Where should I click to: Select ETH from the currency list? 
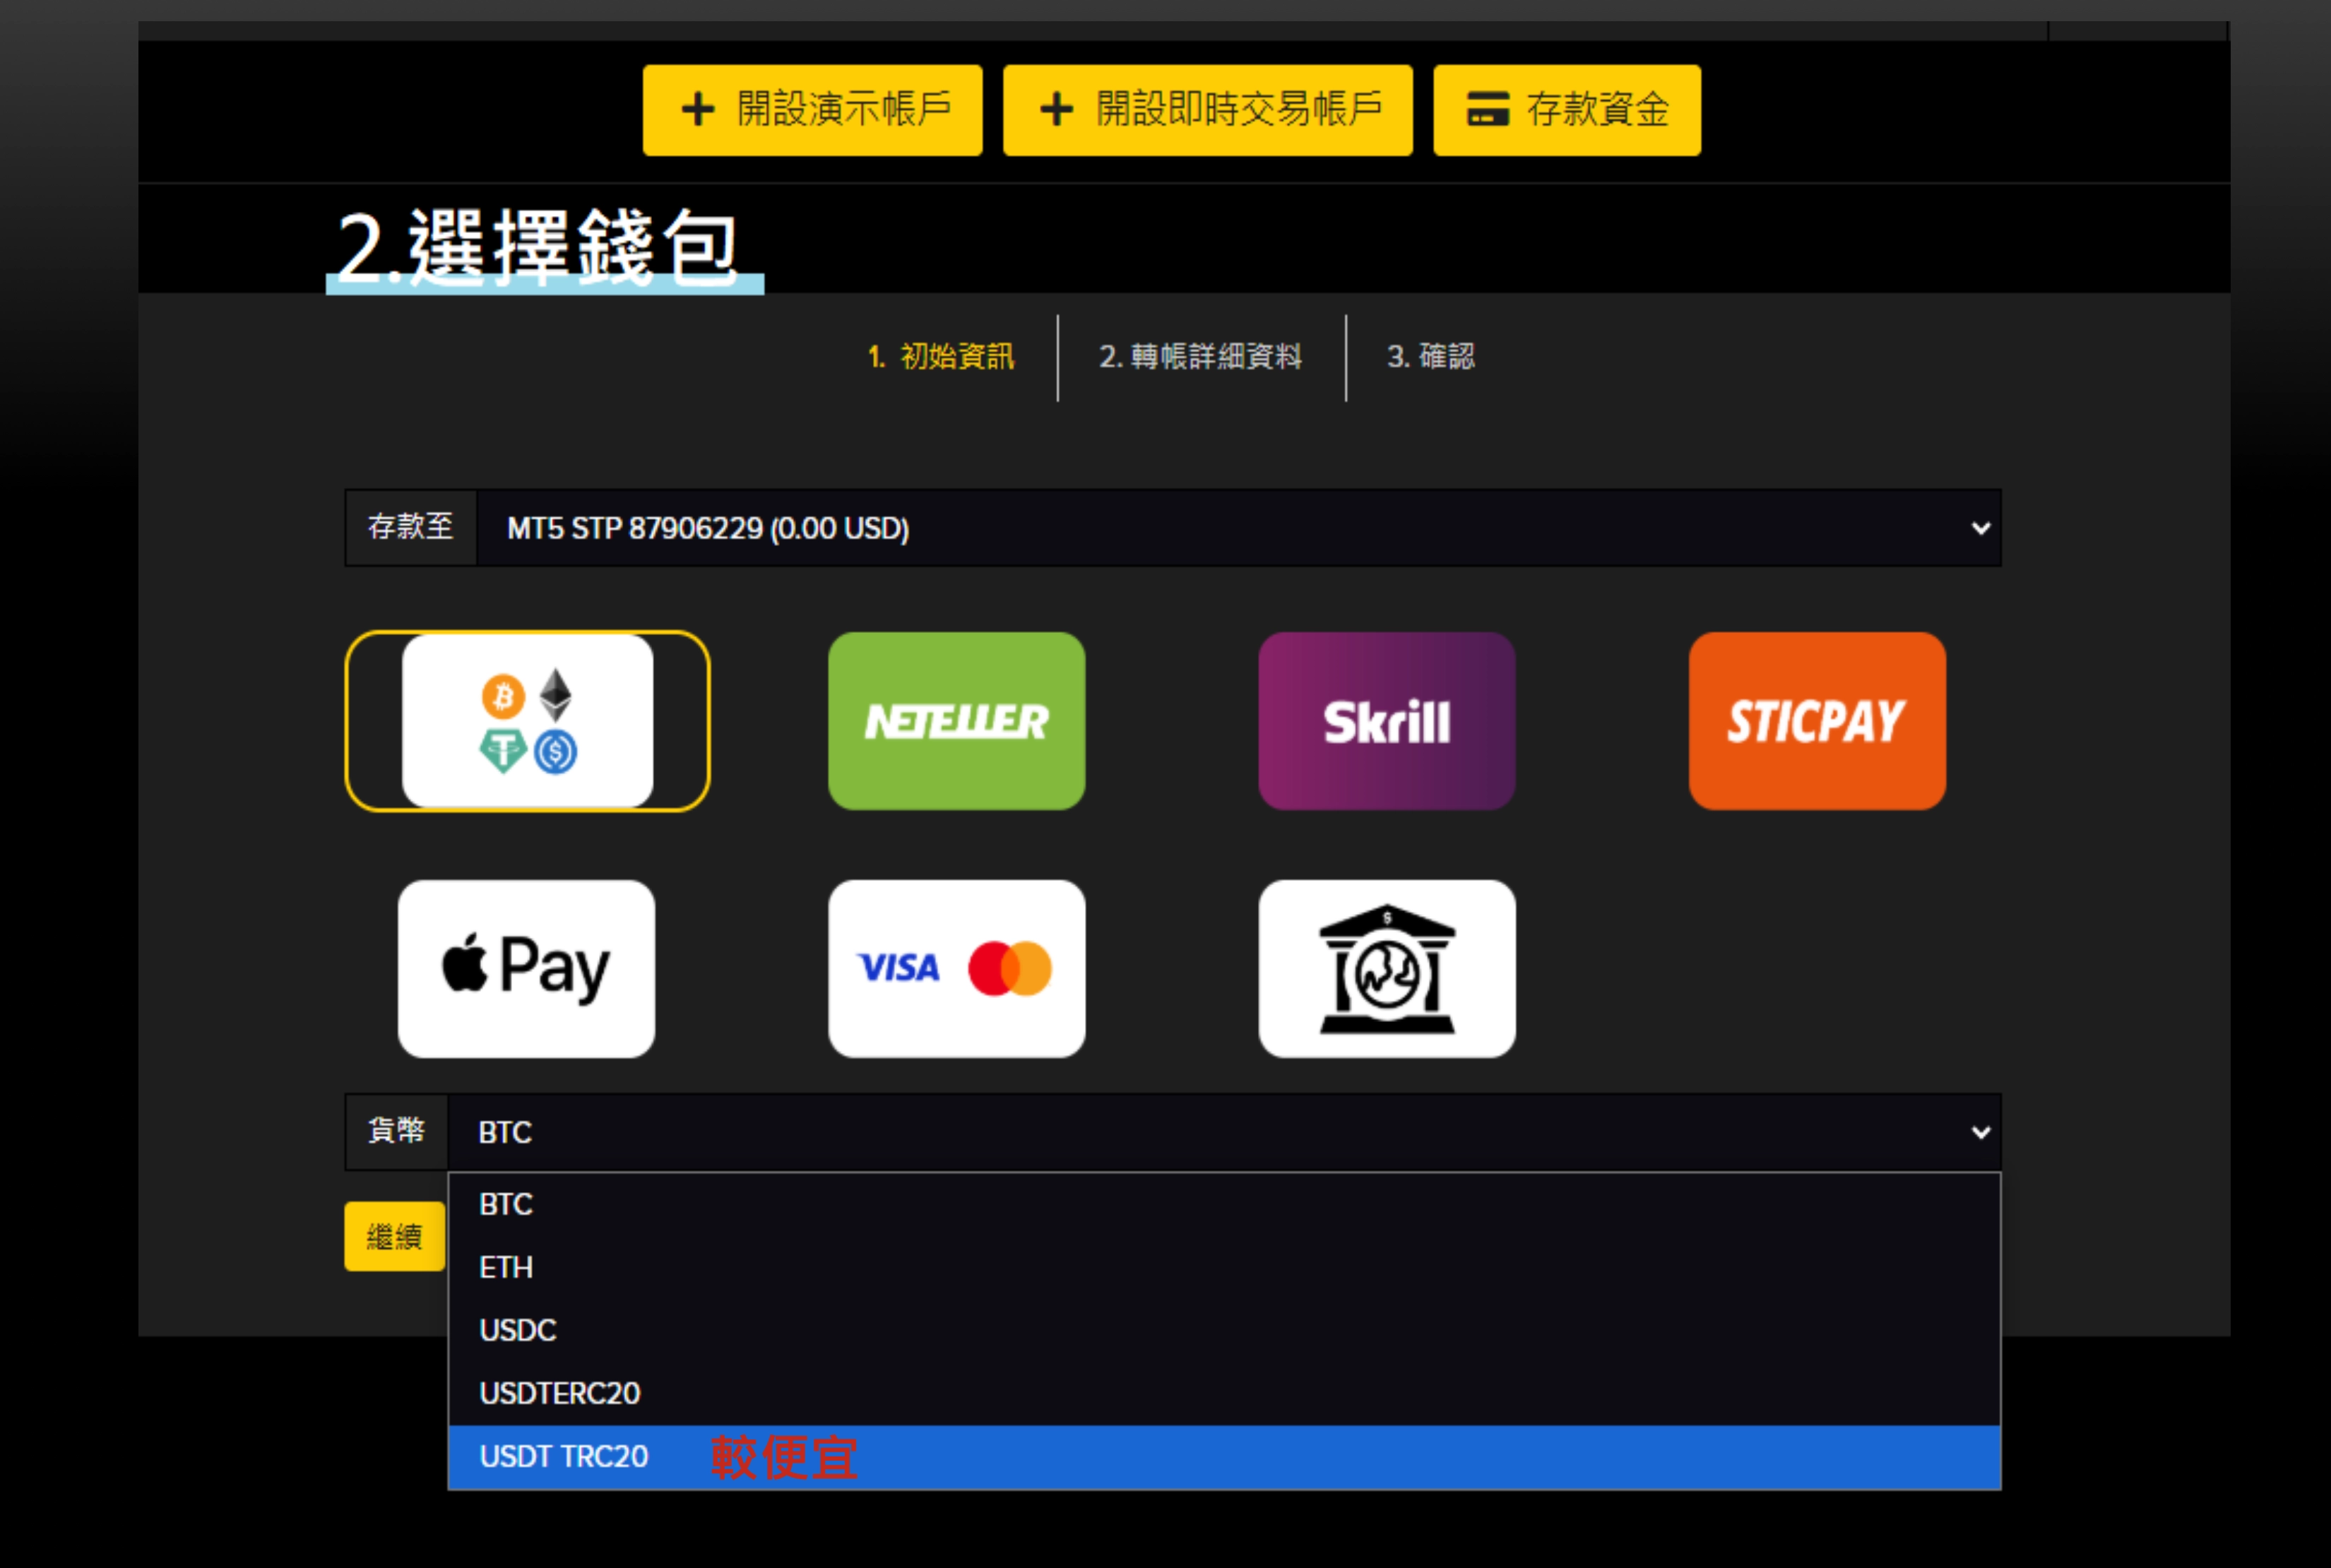(1224, 1267)
